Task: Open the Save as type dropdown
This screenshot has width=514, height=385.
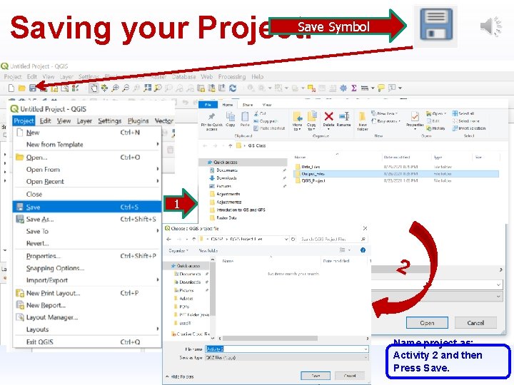Action: [287, 358]
